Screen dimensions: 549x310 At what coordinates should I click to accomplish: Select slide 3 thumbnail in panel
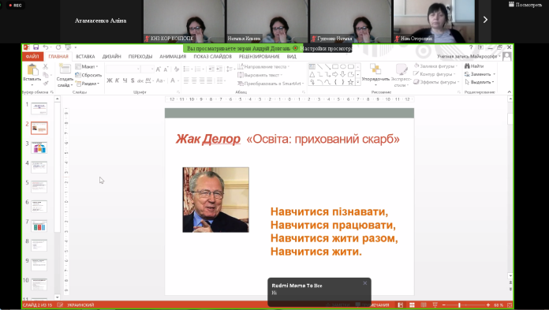click(39, 148)
